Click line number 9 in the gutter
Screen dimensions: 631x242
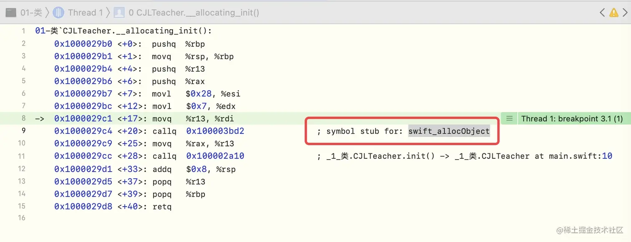(23, 131)
